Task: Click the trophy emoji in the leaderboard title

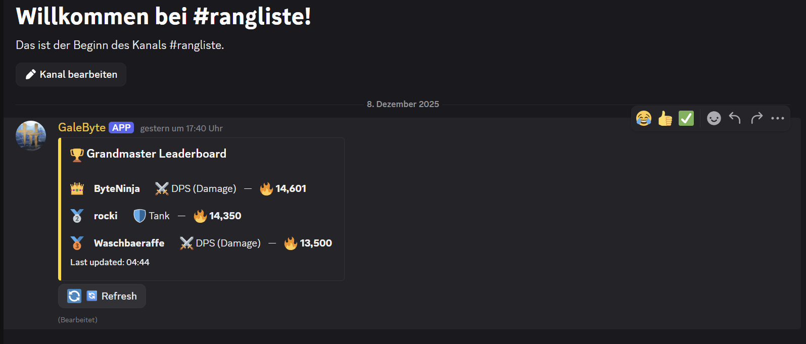Action: point(77,155)
